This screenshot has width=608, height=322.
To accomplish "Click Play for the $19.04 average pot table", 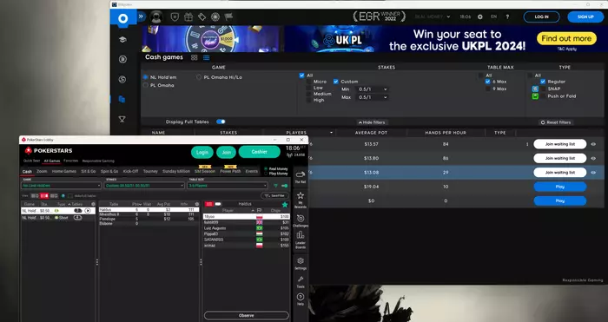I will 560,187.
